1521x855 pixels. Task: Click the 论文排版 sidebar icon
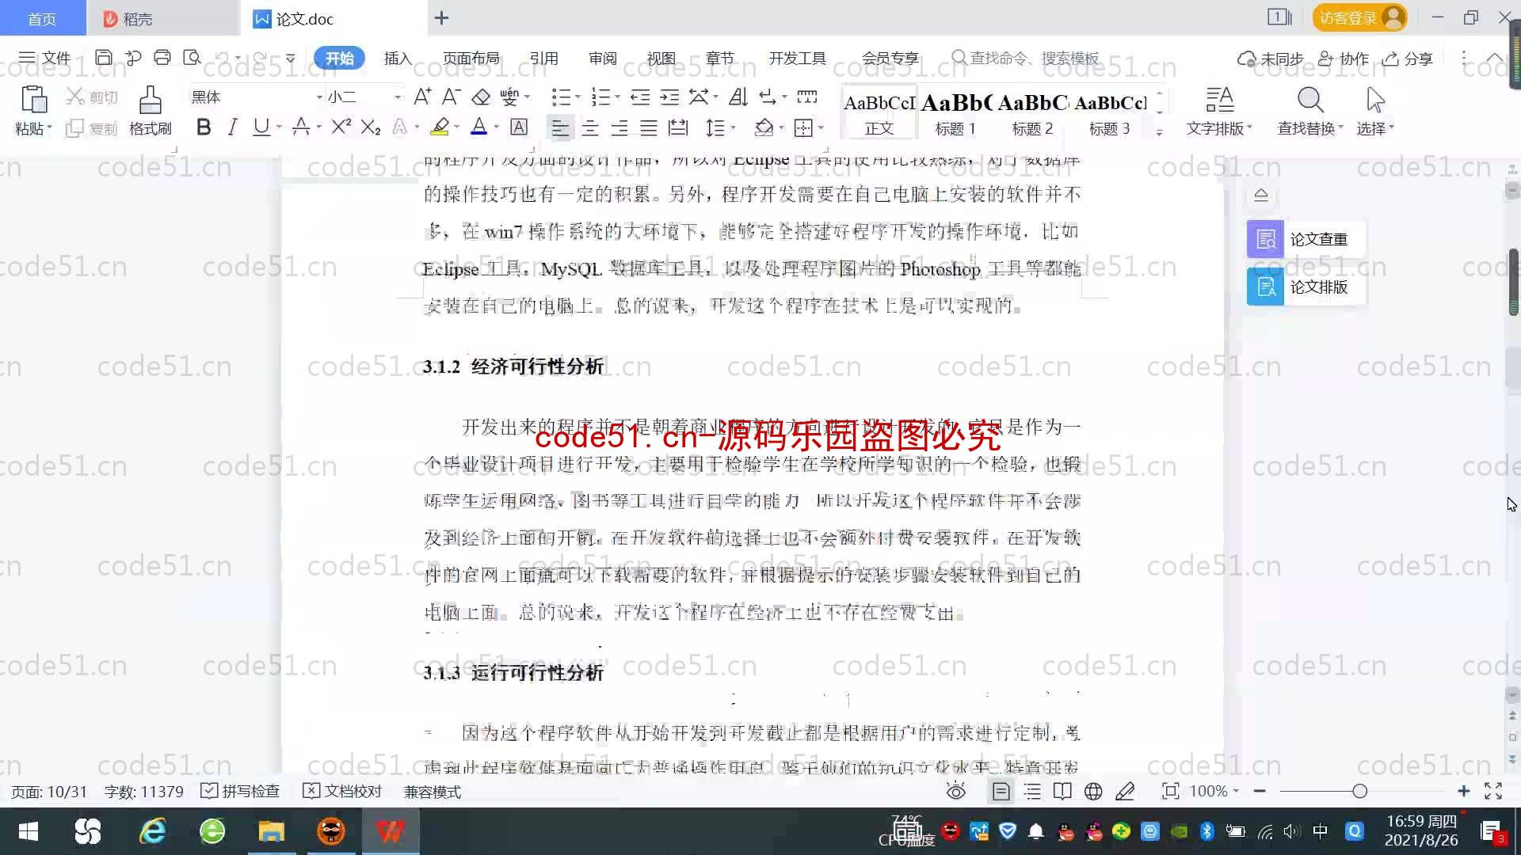click(1265, 287)
